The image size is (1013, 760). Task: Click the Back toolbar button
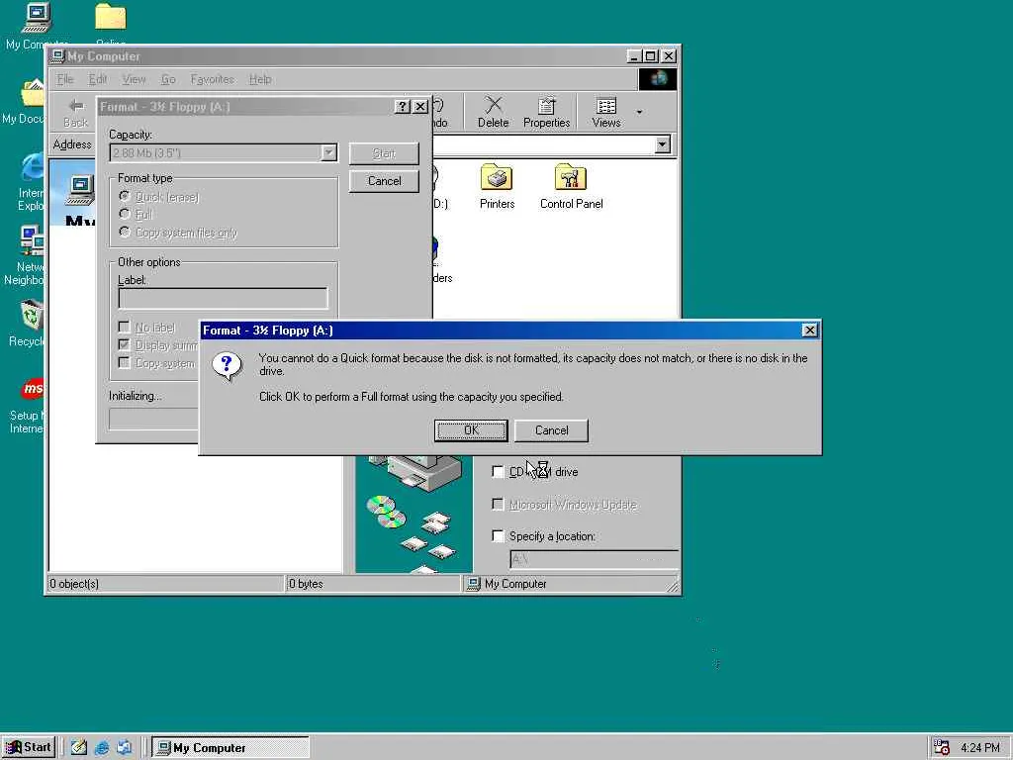pos(75,113)
